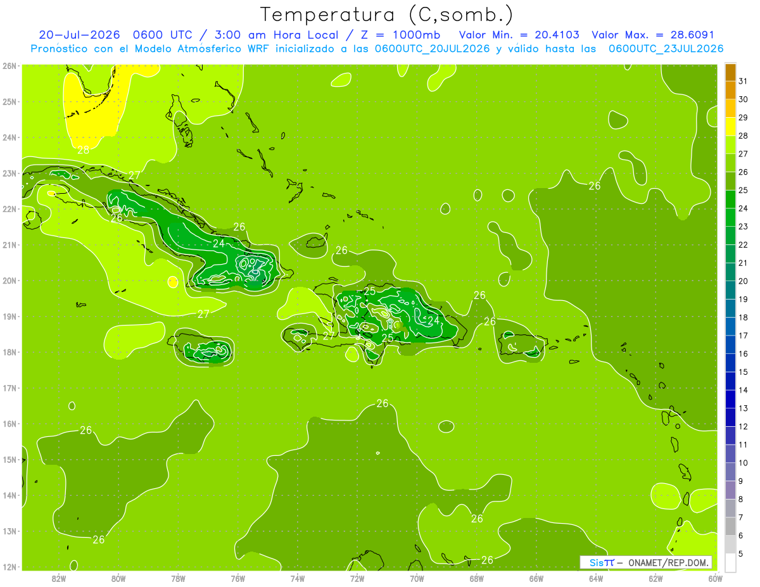760x587 pixels.
Task: Click the color bar label '12'
Action: click(x=744, y=426)
